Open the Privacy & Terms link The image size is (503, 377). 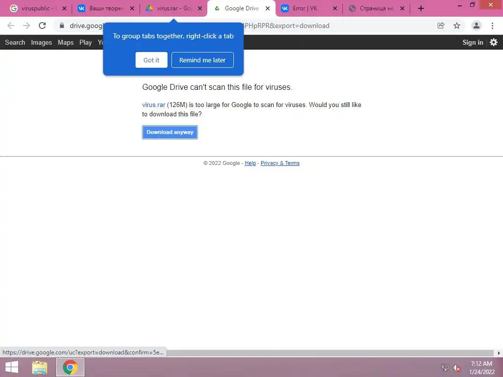[280, 163]
